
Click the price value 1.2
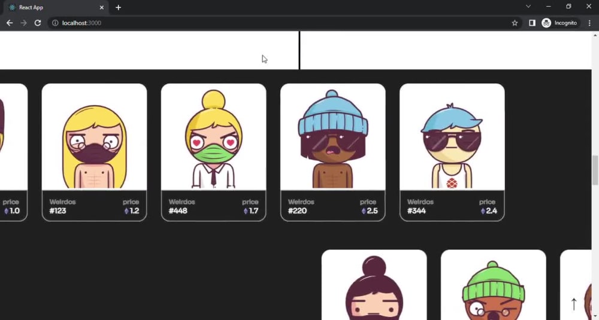tap(134, 211)
